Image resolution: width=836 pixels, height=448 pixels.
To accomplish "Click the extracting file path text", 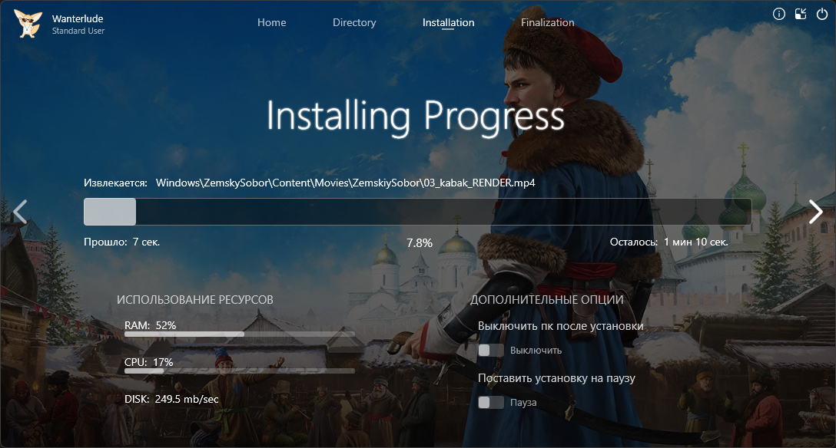I will pyautogui.click(x=345, y=183).
